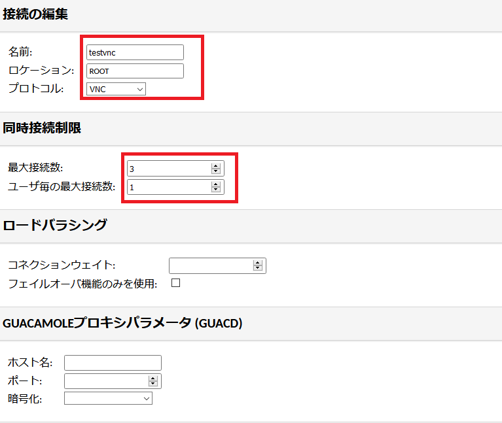
Task: Click the ロケーション field showing ROOT
Action: tap(135, 71)
